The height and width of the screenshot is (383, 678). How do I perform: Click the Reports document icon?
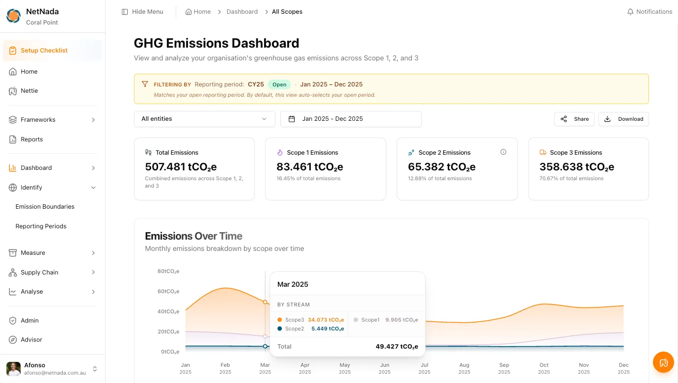point(13,139)
